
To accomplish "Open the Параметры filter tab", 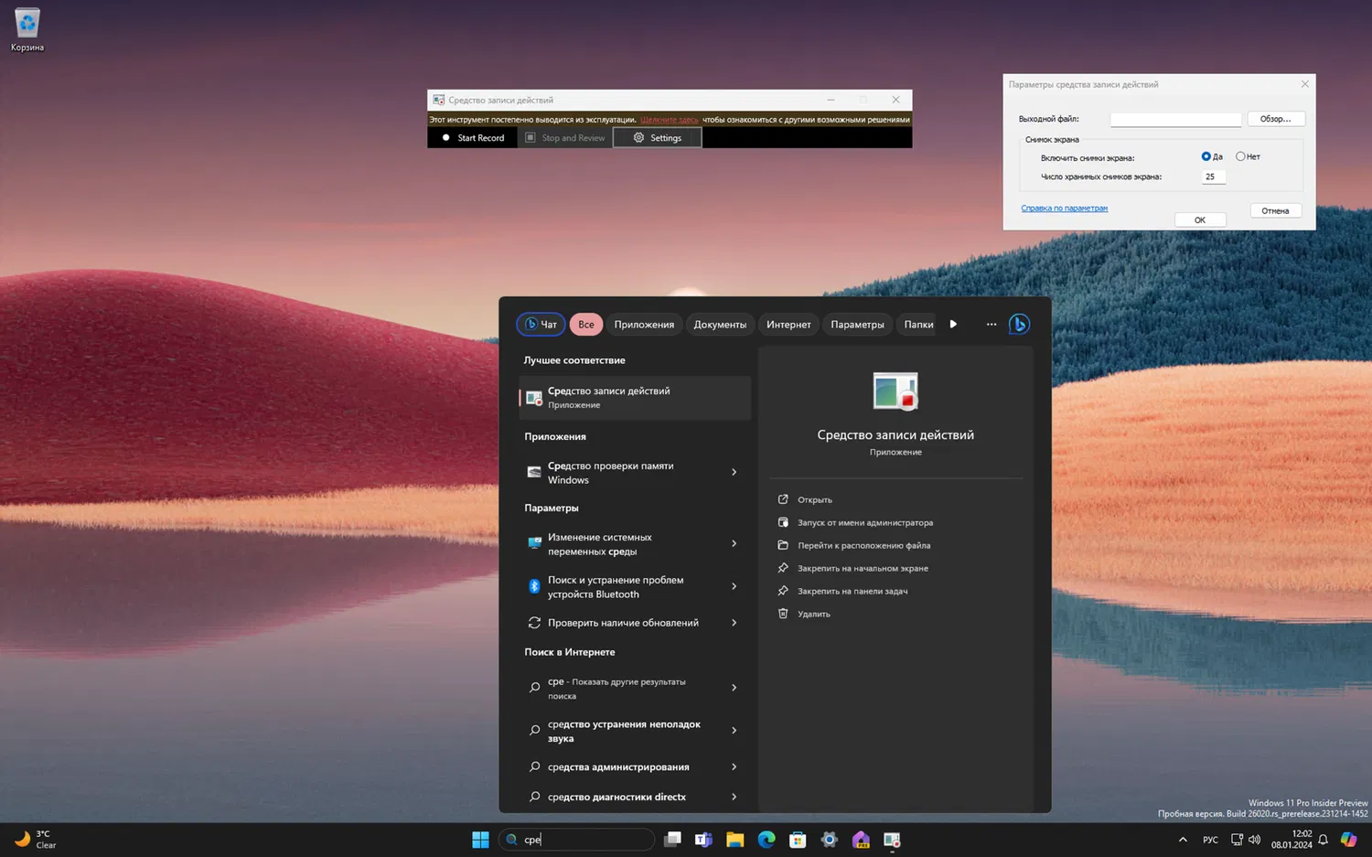I will (x=857, y=324).
